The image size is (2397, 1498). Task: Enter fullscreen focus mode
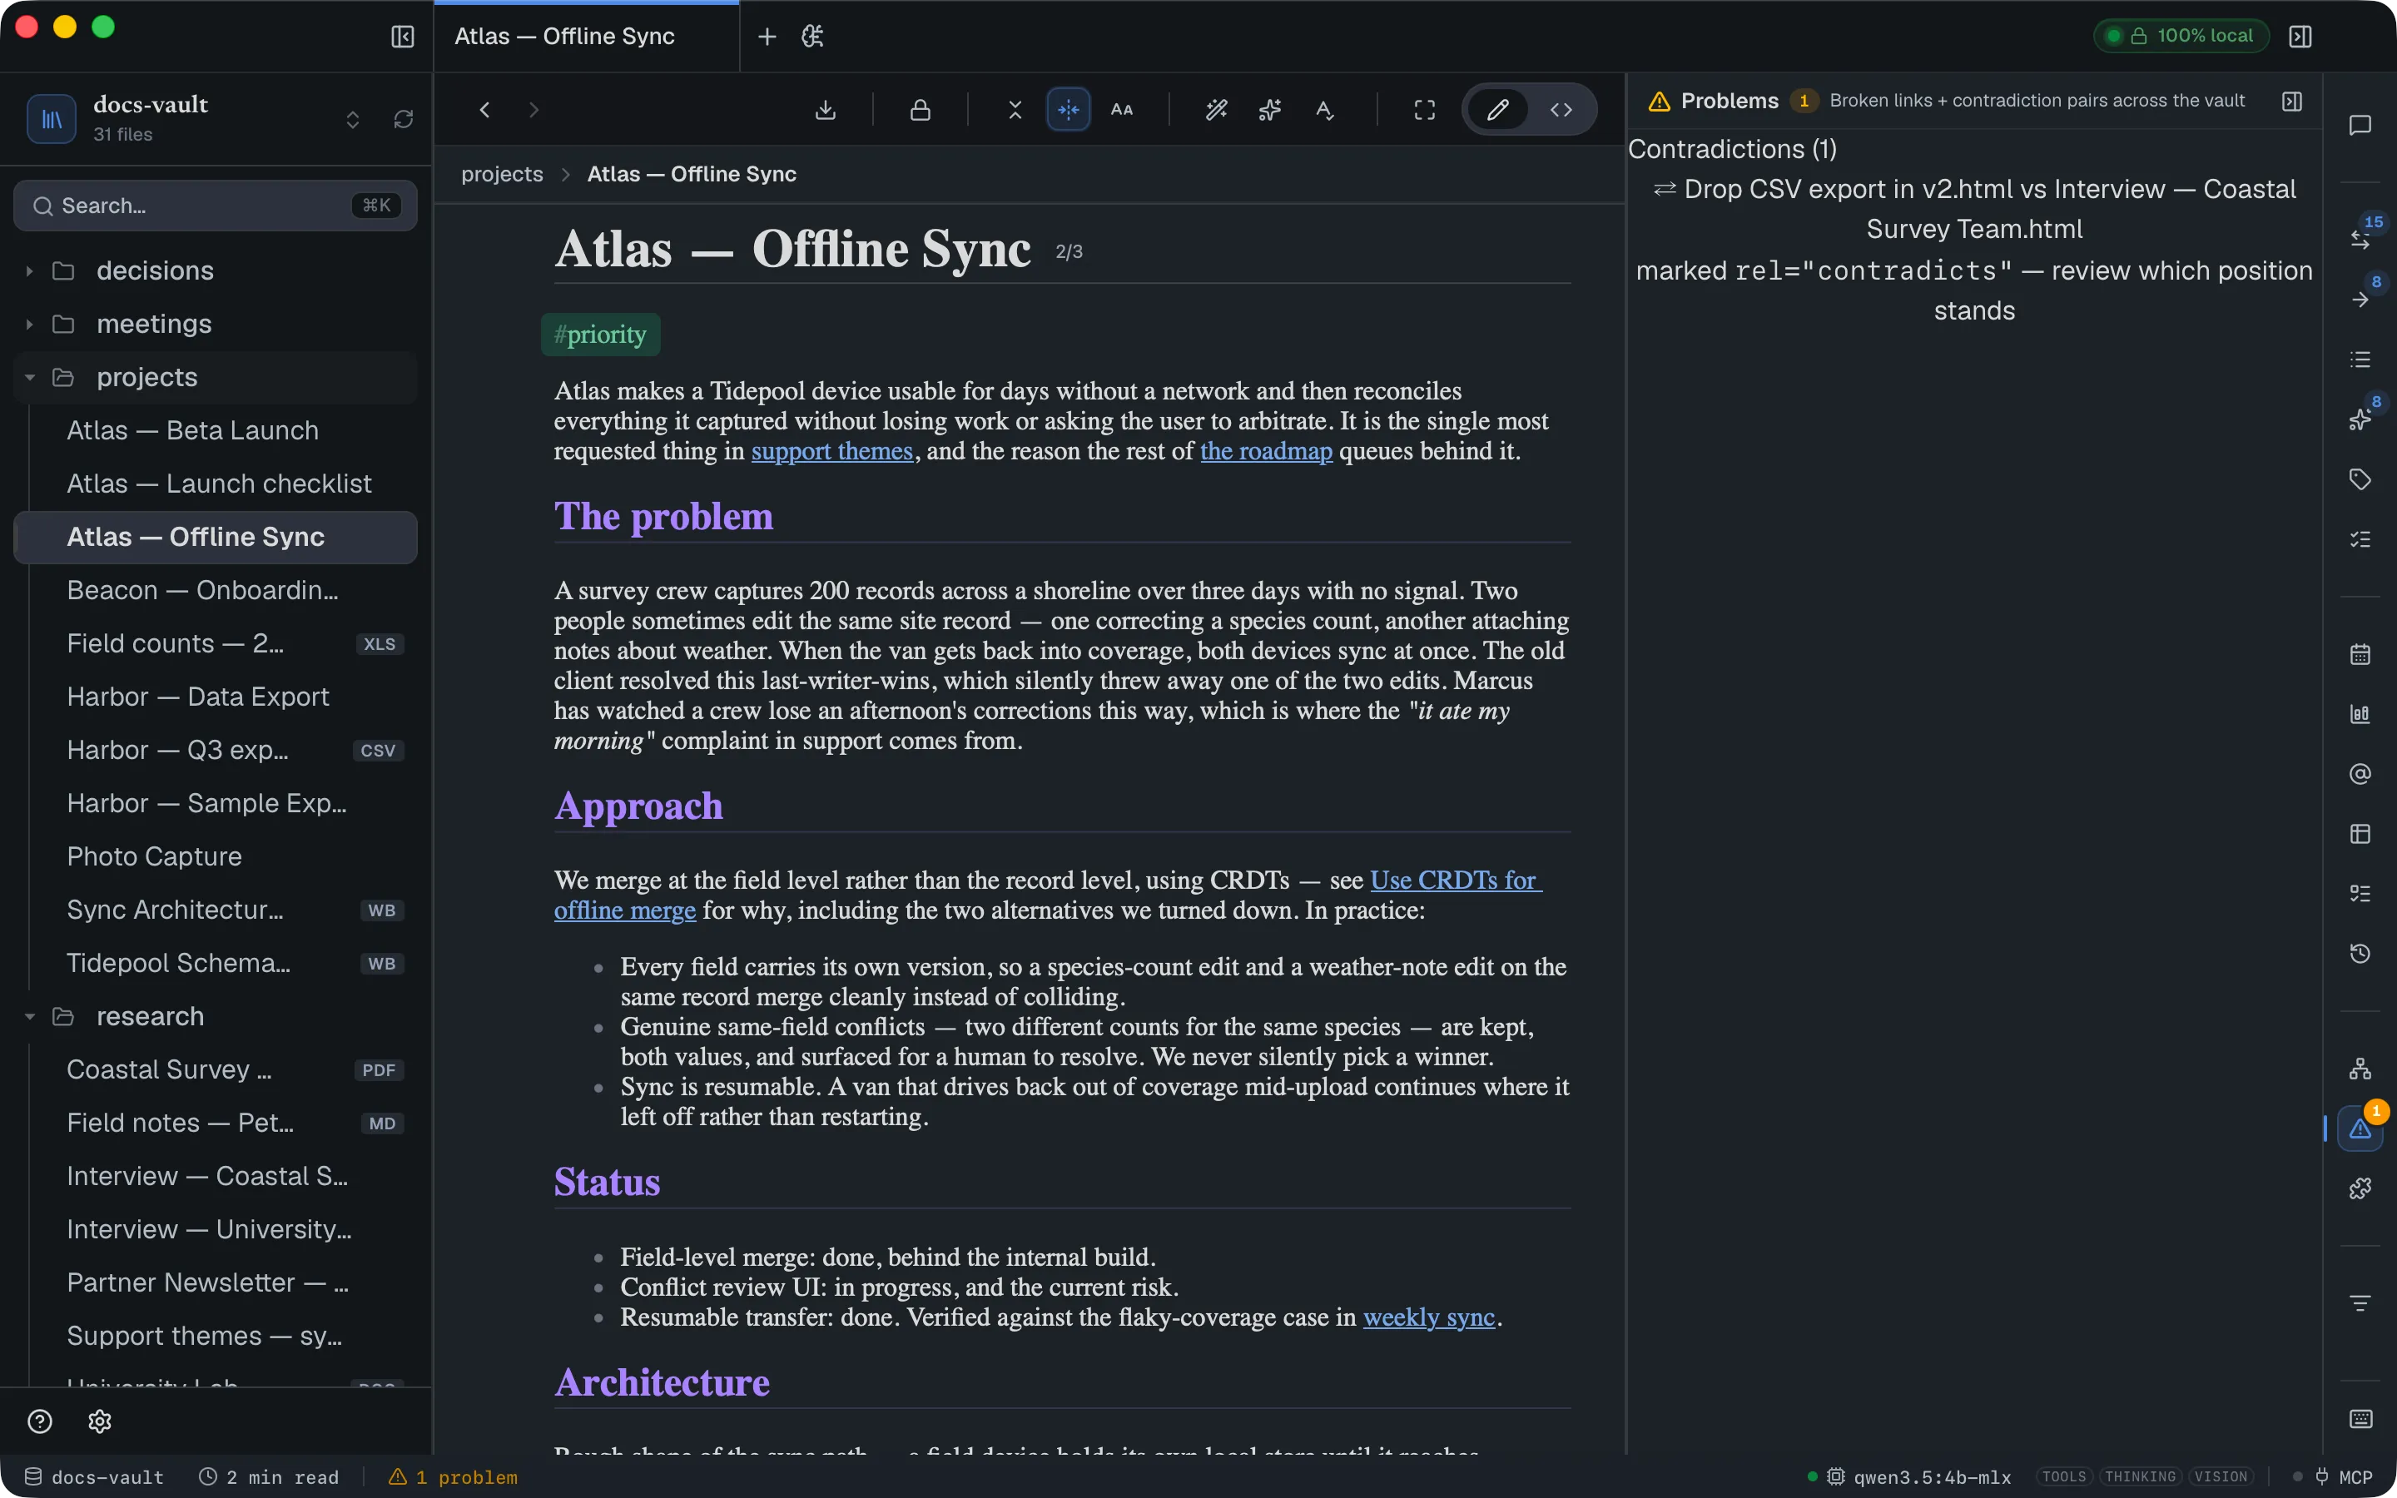1424,110
